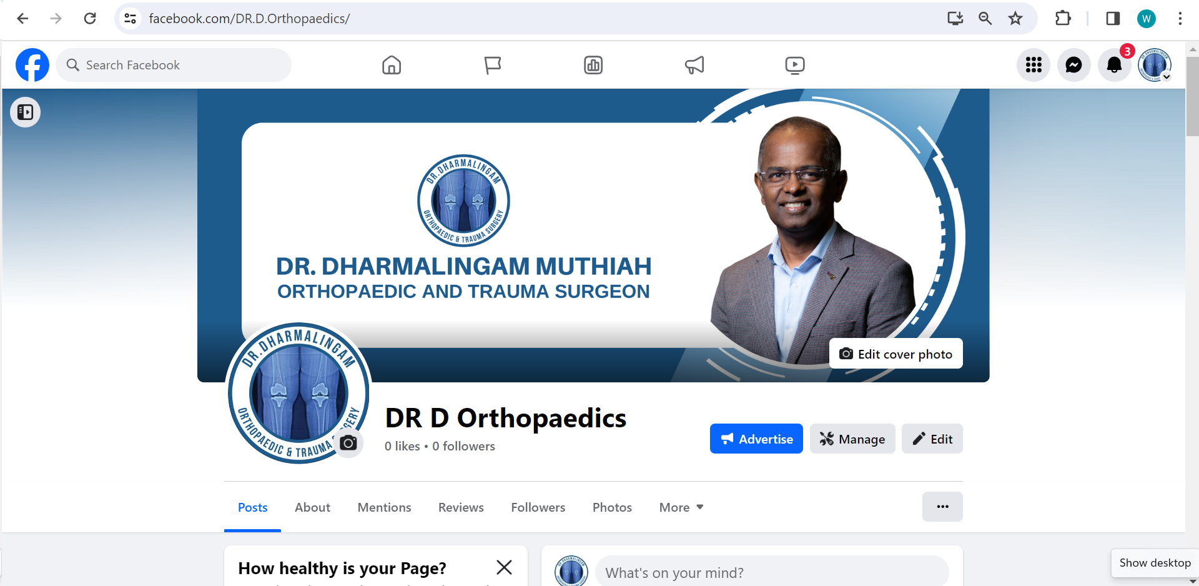Click the Edit page button
Image resolution: width=1199 pixels, height=586 pixels.
tap(932, 439)
